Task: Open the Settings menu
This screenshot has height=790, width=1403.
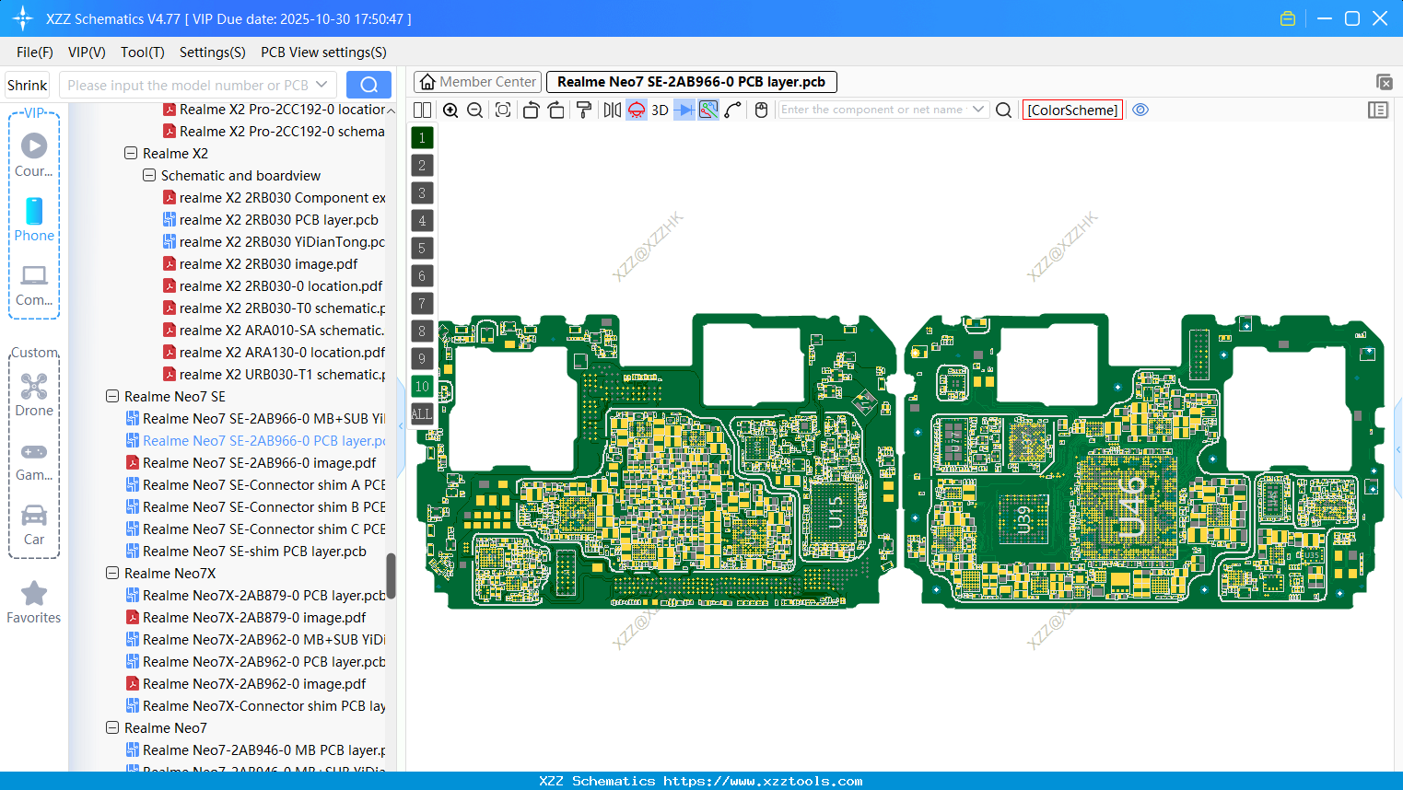Action: pos(212,52)
